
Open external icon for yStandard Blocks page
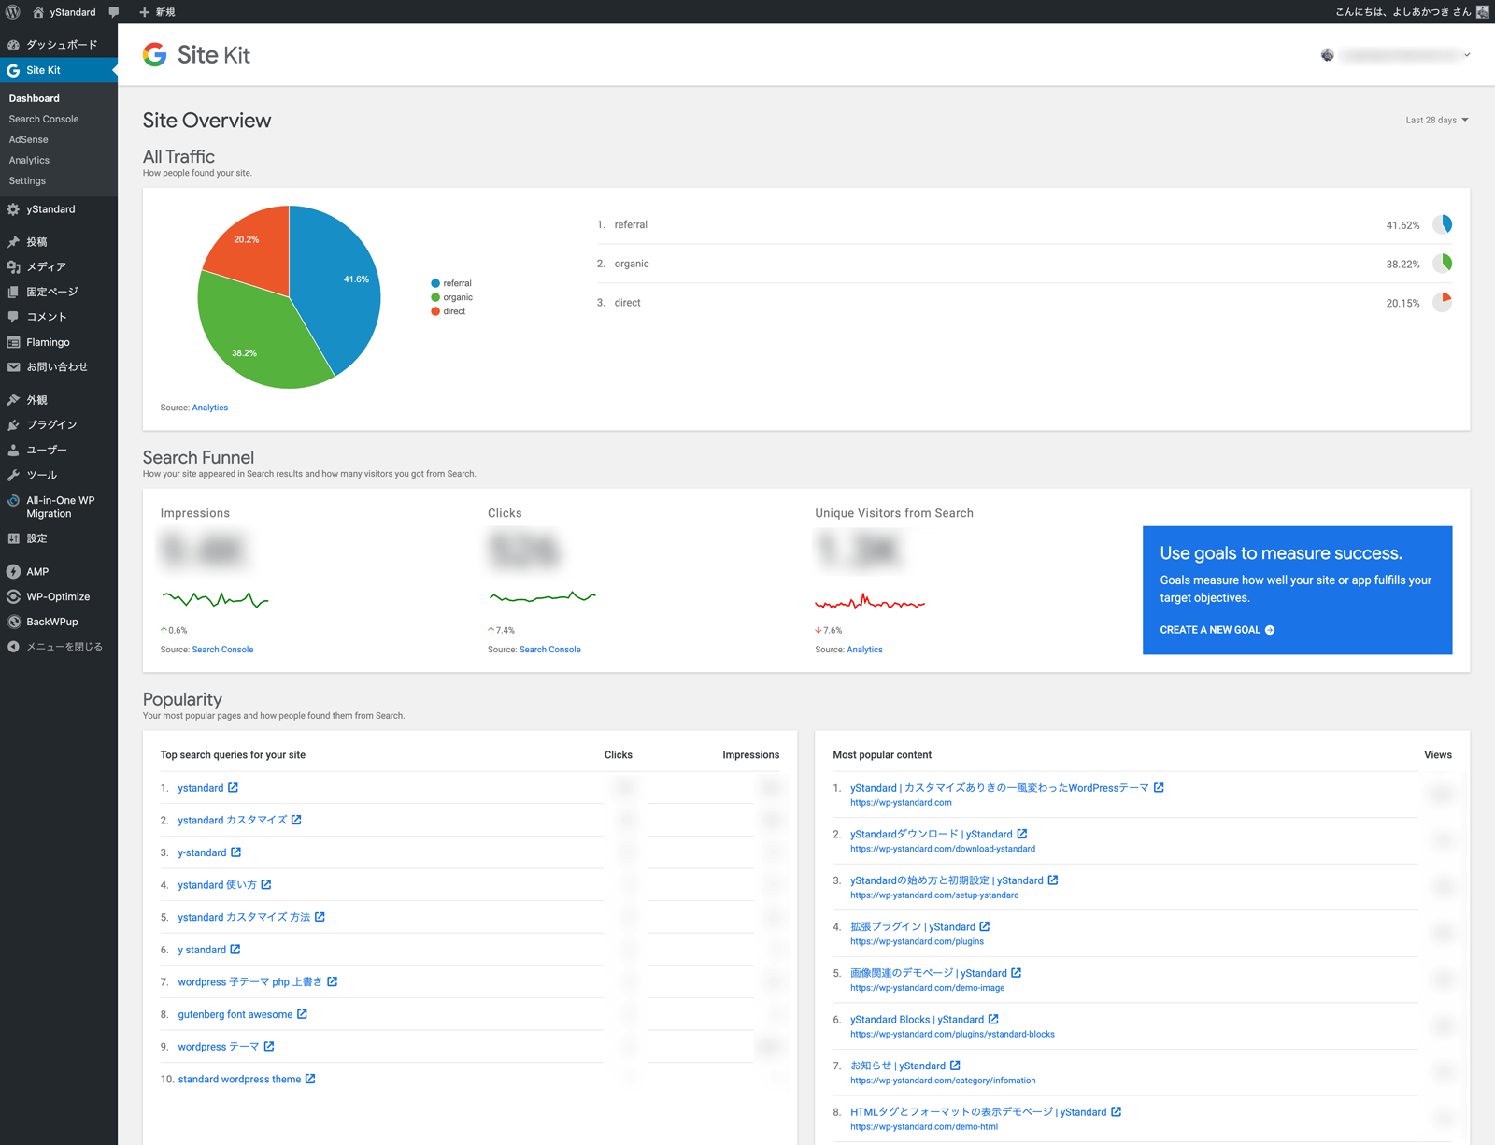coord(993,1019)
